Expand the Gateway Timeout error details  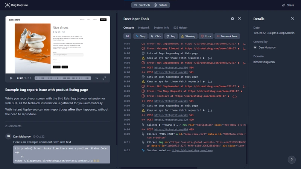click(239, 49)
